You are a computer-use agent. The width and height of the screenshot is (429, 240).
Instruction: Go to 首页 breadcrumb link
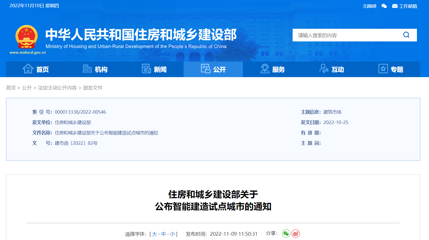click(11, 88)
